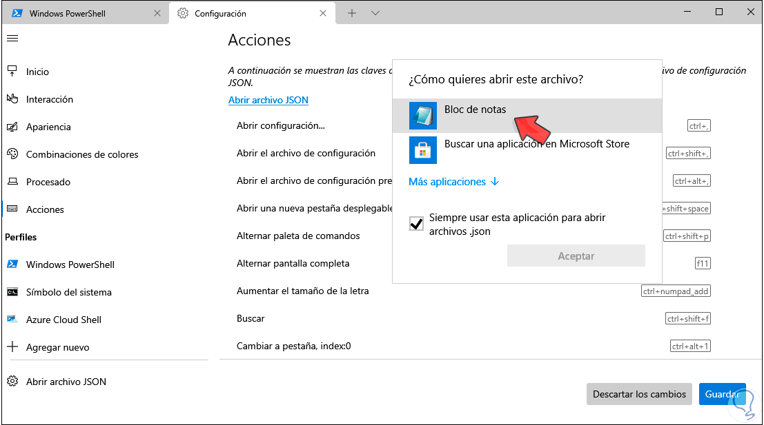Open Combinaciones de colores via its palette icon
The width and height of the screenshot is (764, 425).
click(12, 154)
